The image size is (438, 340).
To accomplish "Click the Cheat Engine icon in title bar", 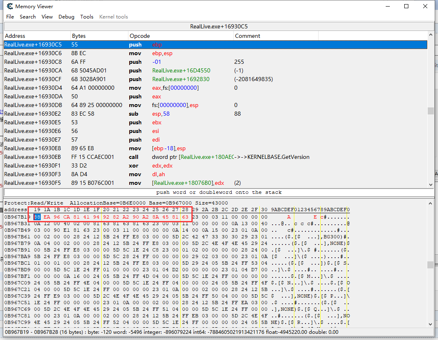I will coord(10,6).
